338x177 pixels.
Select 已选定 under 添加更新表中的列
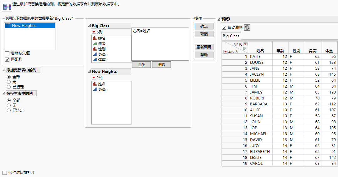9,87
